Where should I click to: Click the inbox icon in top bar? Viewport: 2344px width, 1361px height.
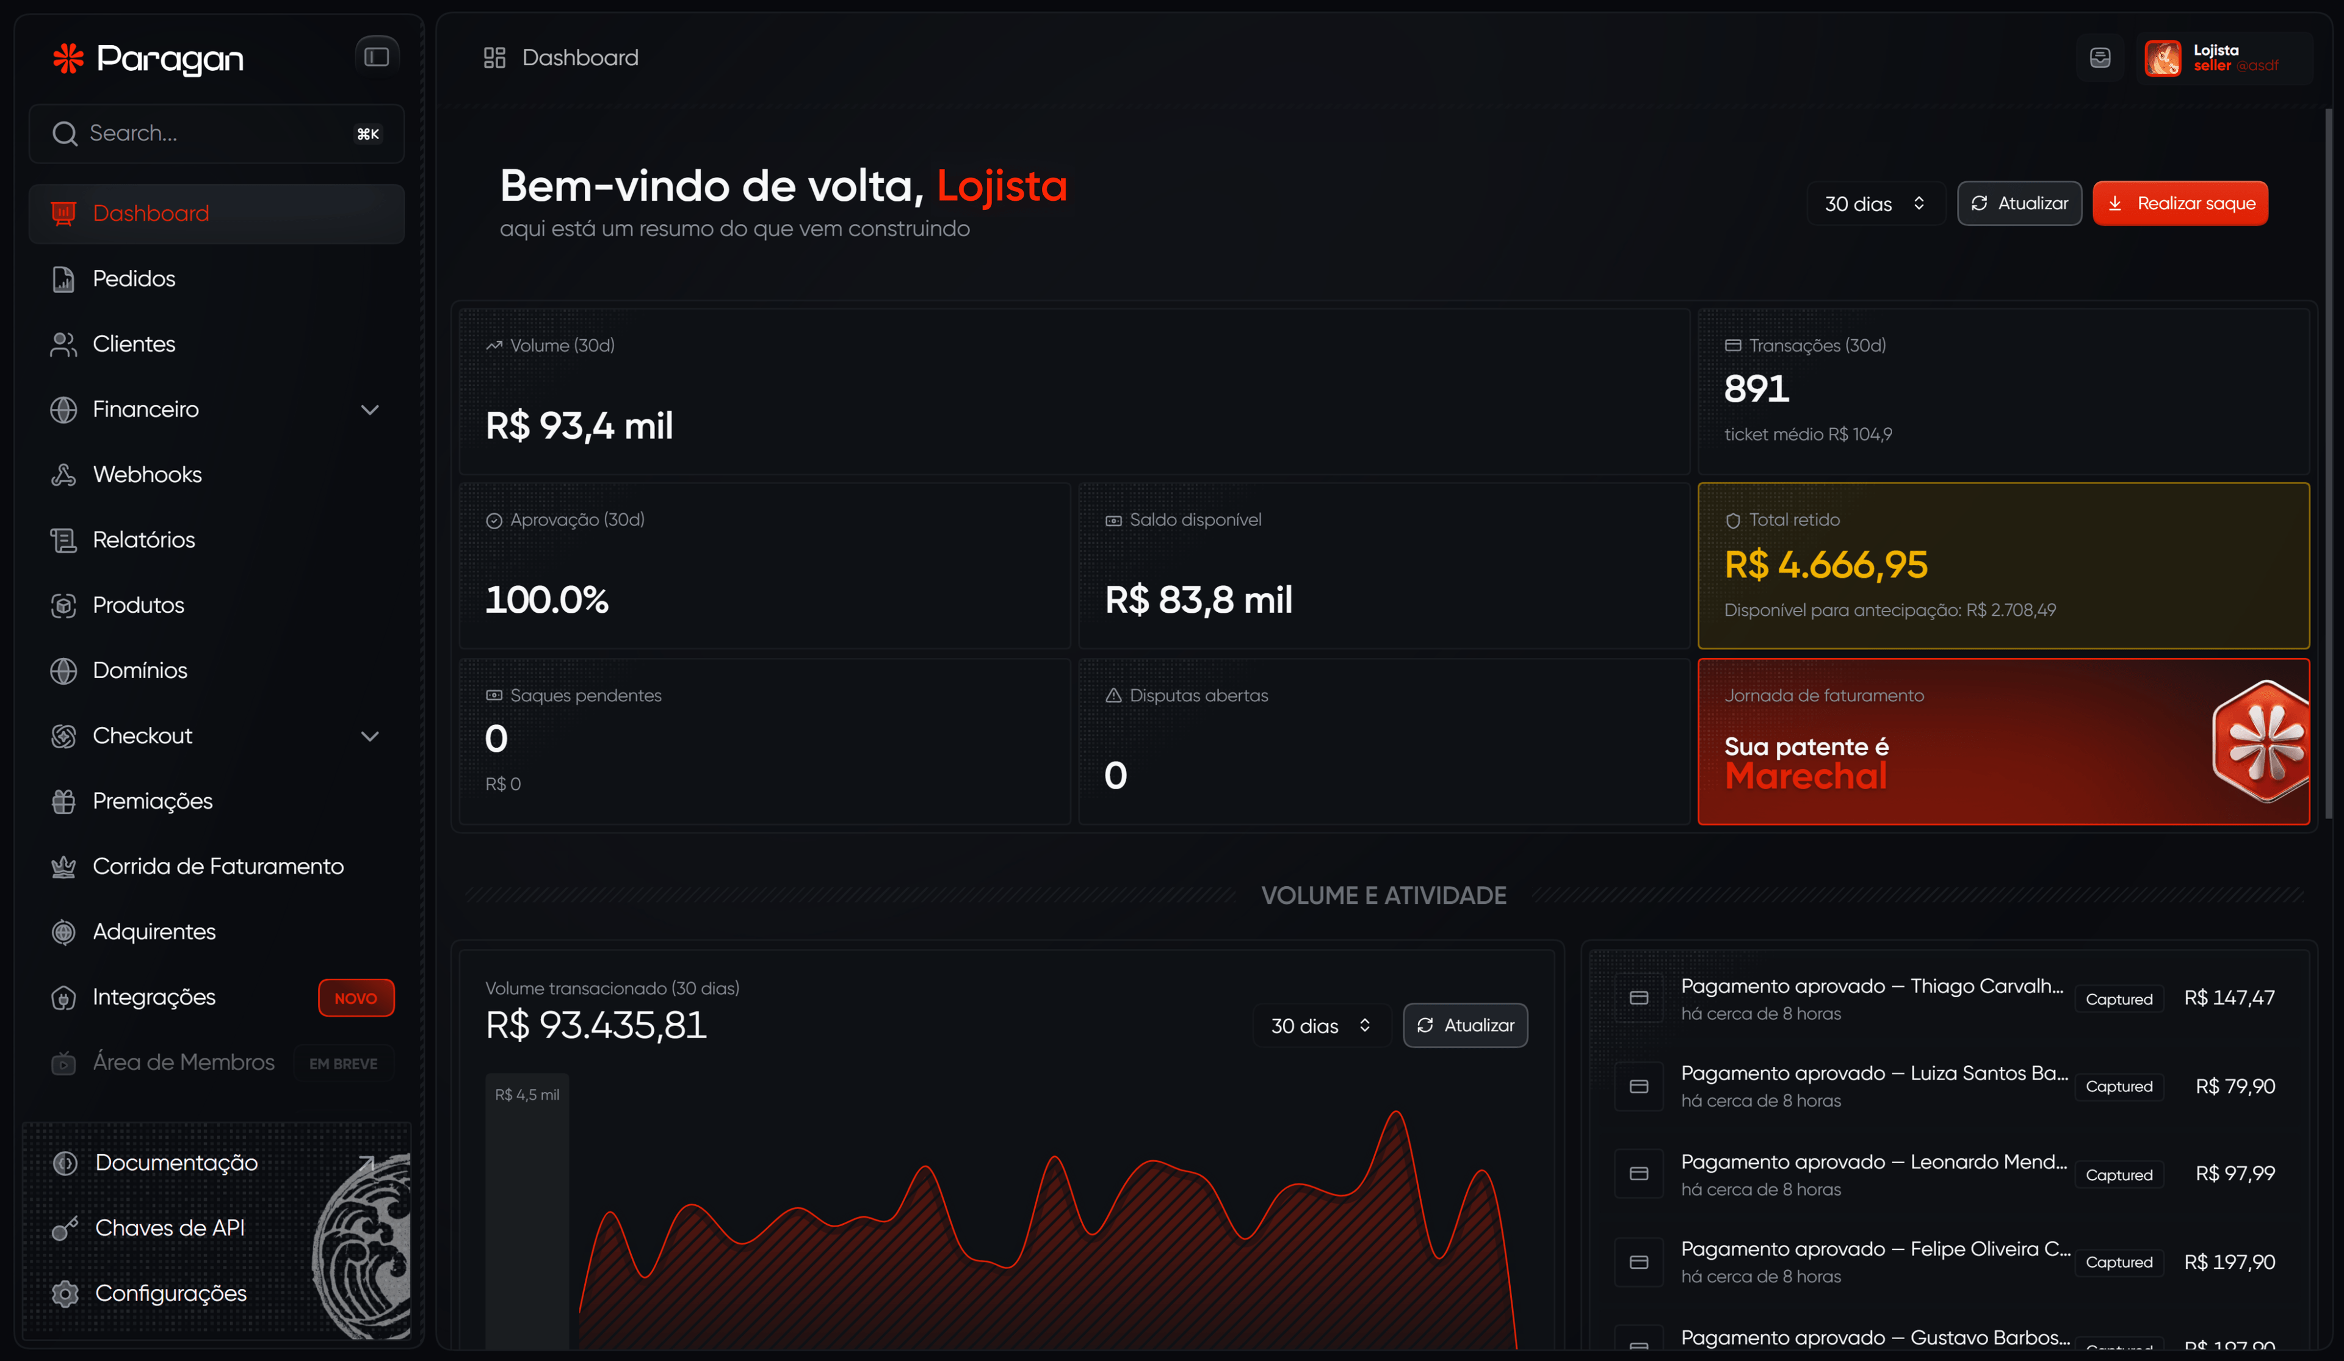click(2100, 58)
